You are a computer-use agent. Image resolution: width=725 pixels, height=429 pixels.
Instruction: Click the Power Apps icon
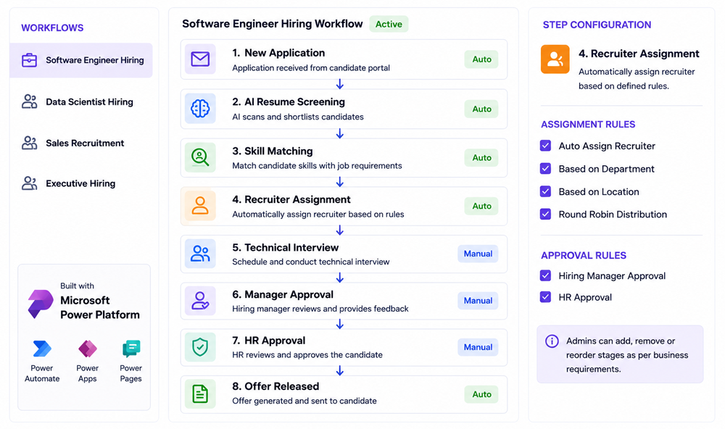pyautogui.click(x=88, y=349)
